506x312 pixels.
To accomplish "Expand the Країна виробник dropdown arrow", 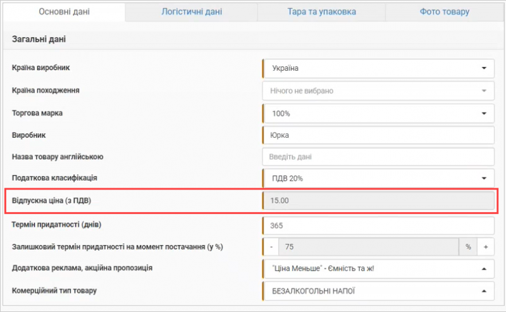I will pos(484,68).
